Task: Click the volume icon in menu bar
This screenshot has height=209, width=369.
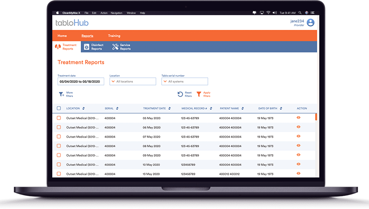Action: [x=275, y=13]
